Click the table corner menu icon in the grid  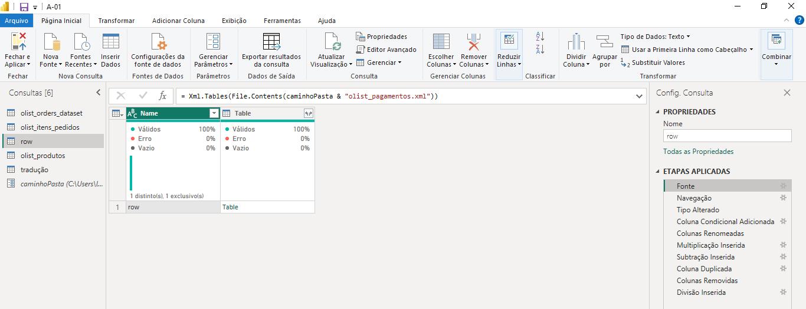(117, 113)
